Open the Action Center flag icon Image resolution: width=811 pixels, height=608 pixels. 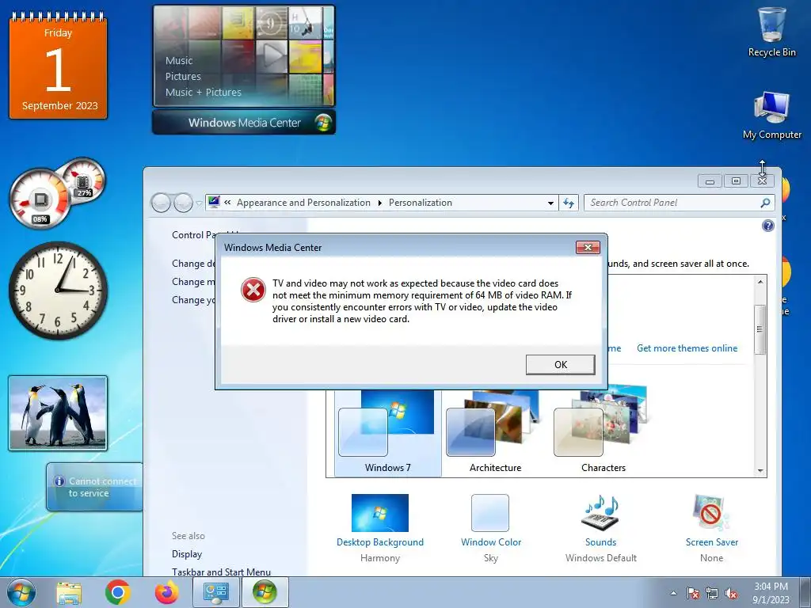[x=692, y=593]
